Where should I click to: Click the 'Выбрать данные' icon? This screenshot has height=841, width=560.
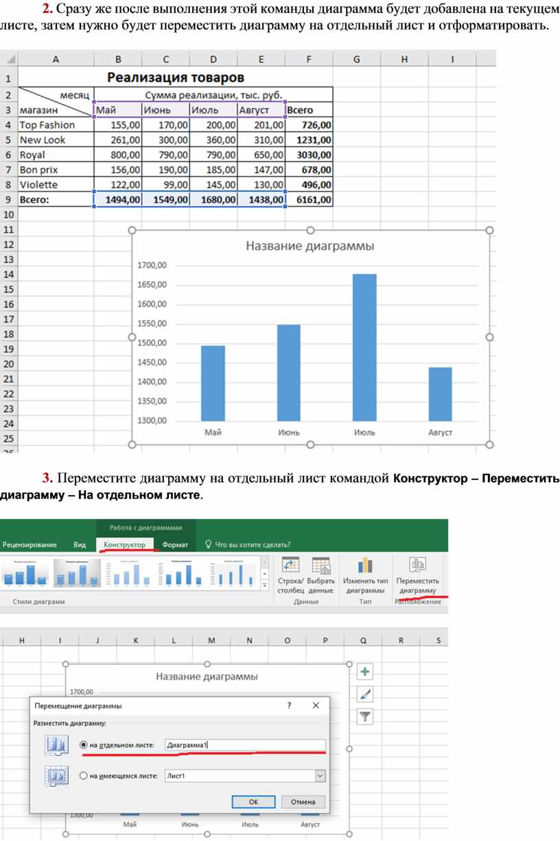click(320, 566)
